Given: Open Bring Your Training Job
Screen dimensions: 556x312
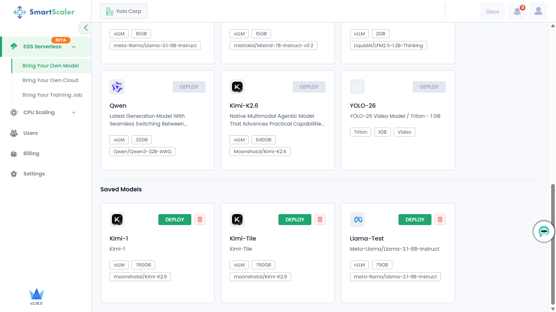Looking at the screenshot, I should pyautogui.click(x=53, y=95).
